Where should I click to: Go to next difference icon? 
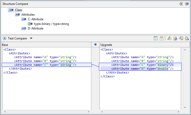coord(169,38)
